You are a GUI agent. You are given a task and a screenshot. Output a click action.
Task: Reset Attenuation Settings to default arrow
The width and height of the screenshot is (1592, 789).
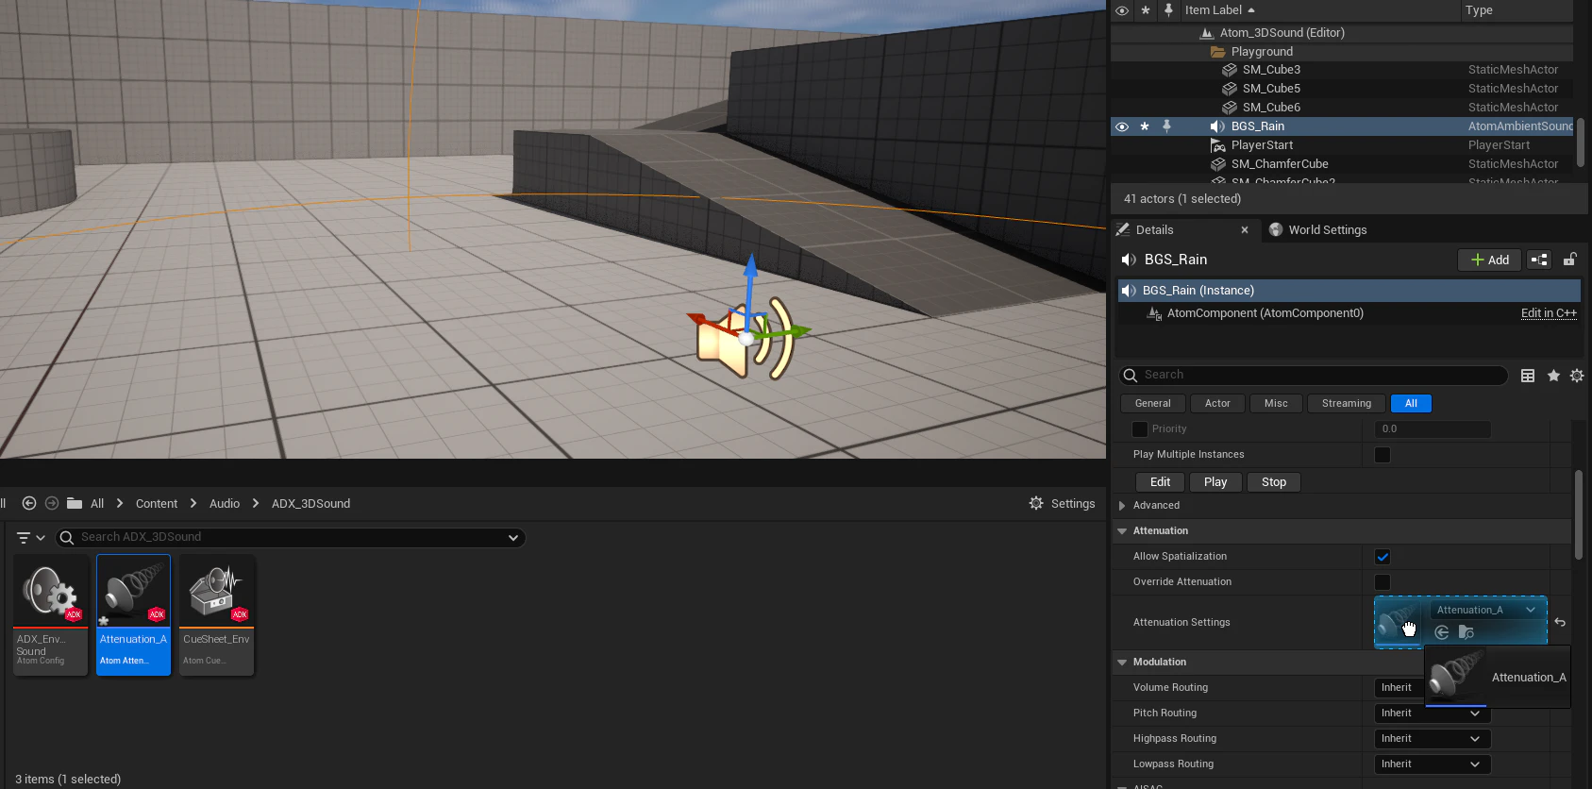tap(1560, 622)
